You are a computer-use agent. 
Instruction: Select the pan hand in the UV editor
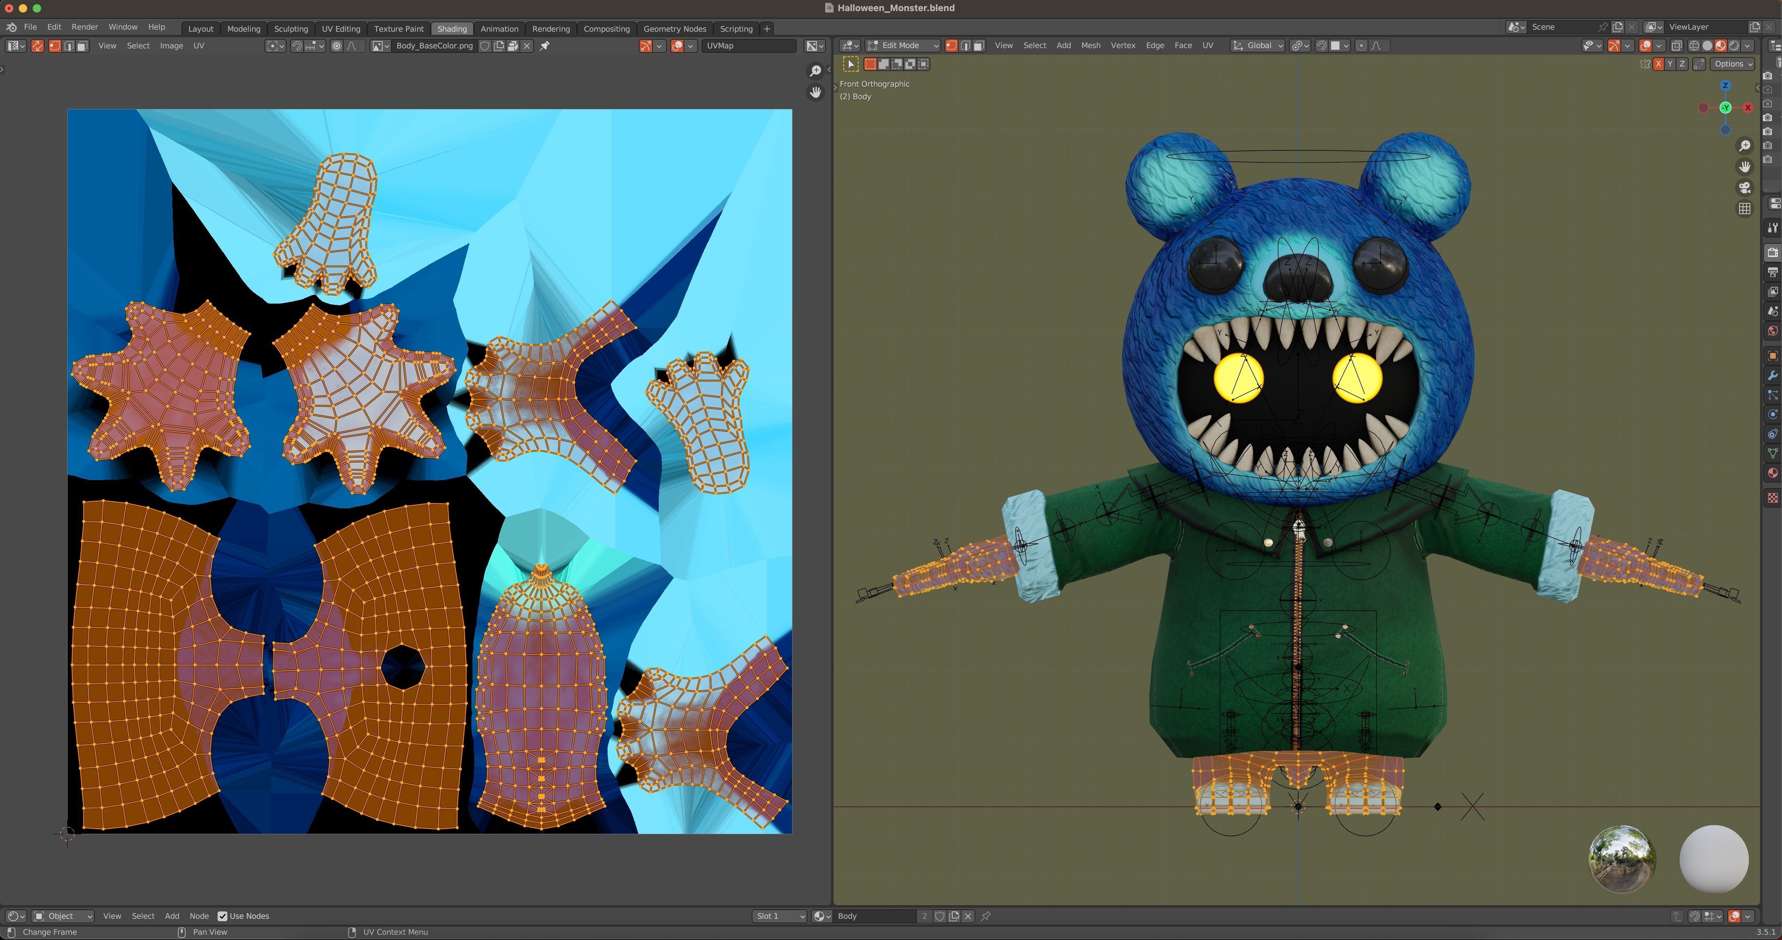pos(815,92)
